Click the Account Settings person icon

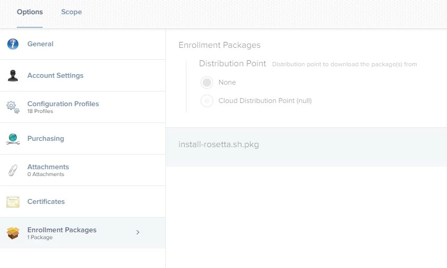(13, 76)
